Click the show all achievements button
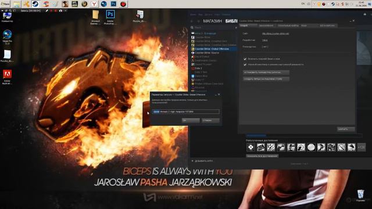 (x=262, y=156)
